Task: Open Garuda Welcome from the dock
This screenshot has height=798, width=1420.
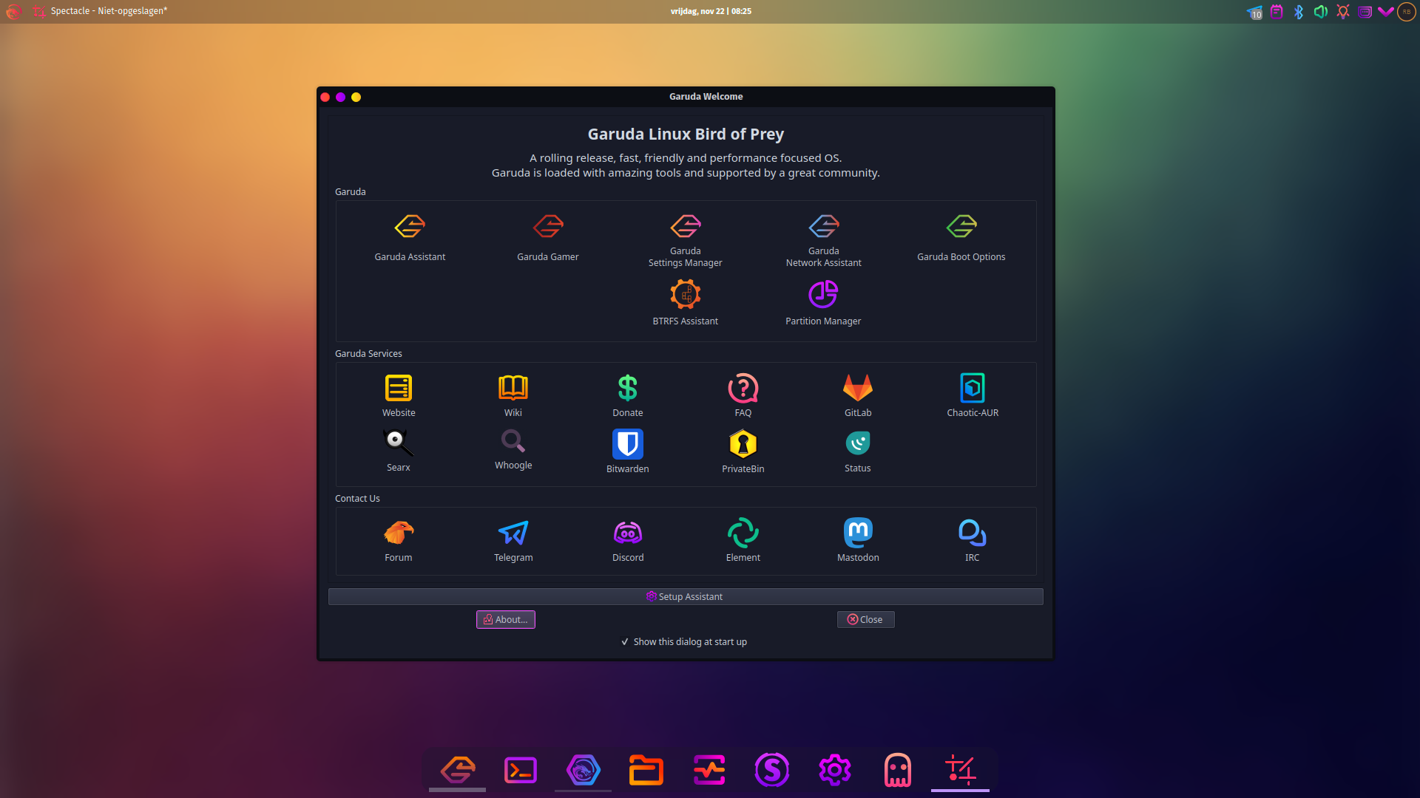Action: tap(458, 771)
